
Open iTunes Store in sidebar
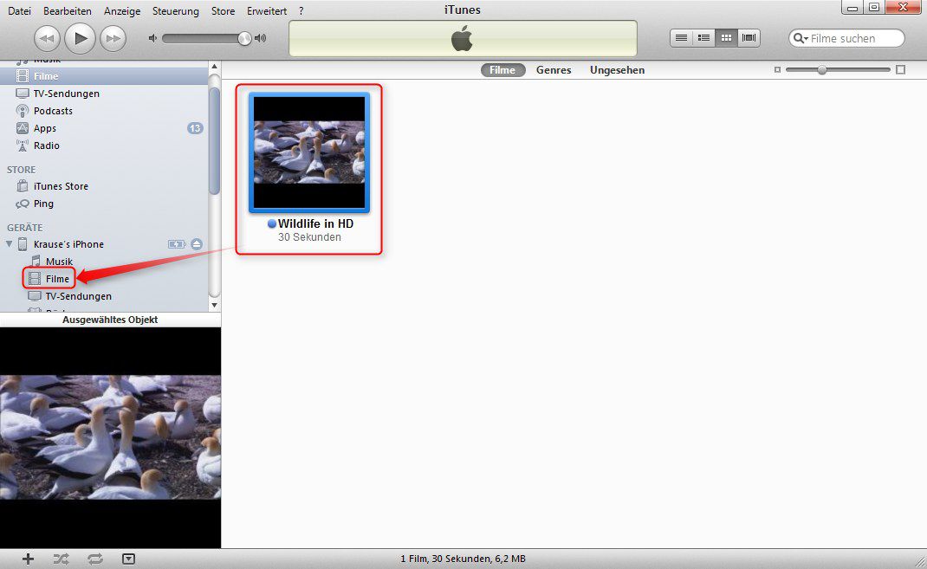[x=61, y=186]
